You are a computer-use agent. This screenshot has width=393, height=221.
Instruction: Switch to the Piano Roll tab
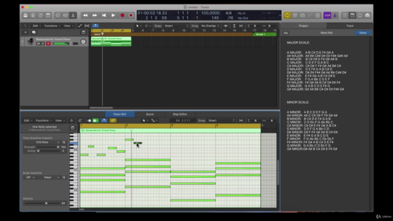tap(120, 114)
